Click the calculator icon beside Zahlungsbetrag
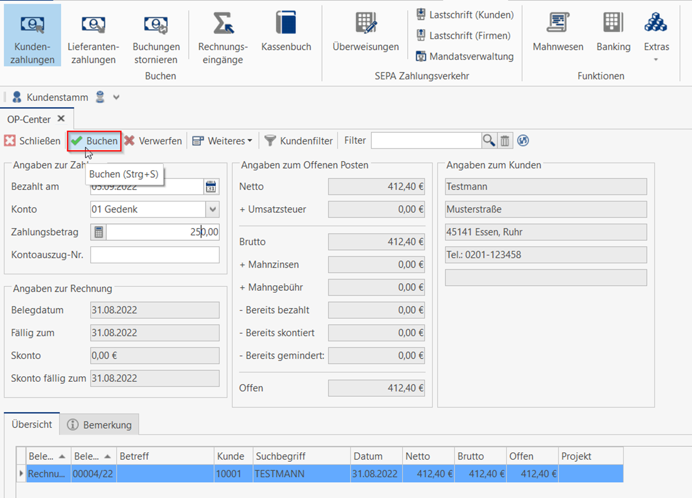692x498 pixels. (99, 232)
